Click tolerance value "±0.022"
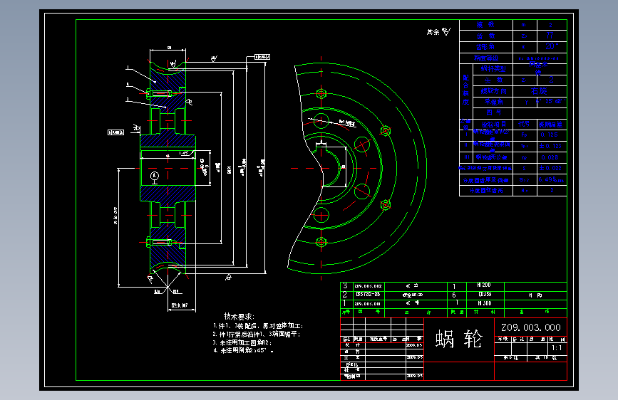The width and height of the screenshot is (618, 400). (x=550, y=168)
